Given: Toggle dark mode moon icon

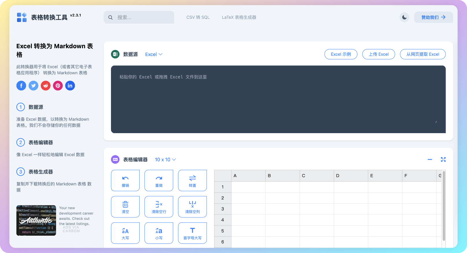Looking at the screenshot, I should [404, 17].
